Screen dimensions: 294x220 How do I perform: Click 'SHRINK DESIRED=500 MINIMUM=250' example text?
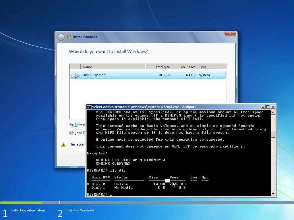coord(130,160)
